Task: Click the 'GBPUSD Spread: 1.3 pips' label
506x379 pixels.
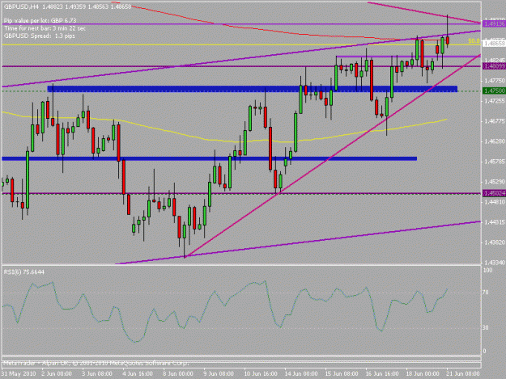Action: click(40, 36)
